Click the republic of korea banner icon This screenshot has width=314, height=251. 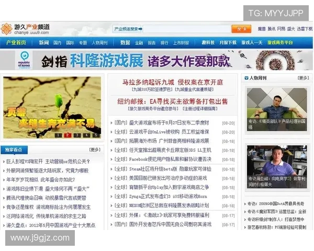click(24, 60)
